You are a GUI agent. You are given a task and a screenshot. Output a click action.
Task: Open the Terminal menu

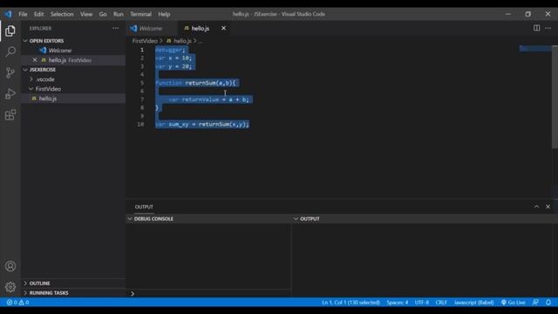tap(140, 14)
